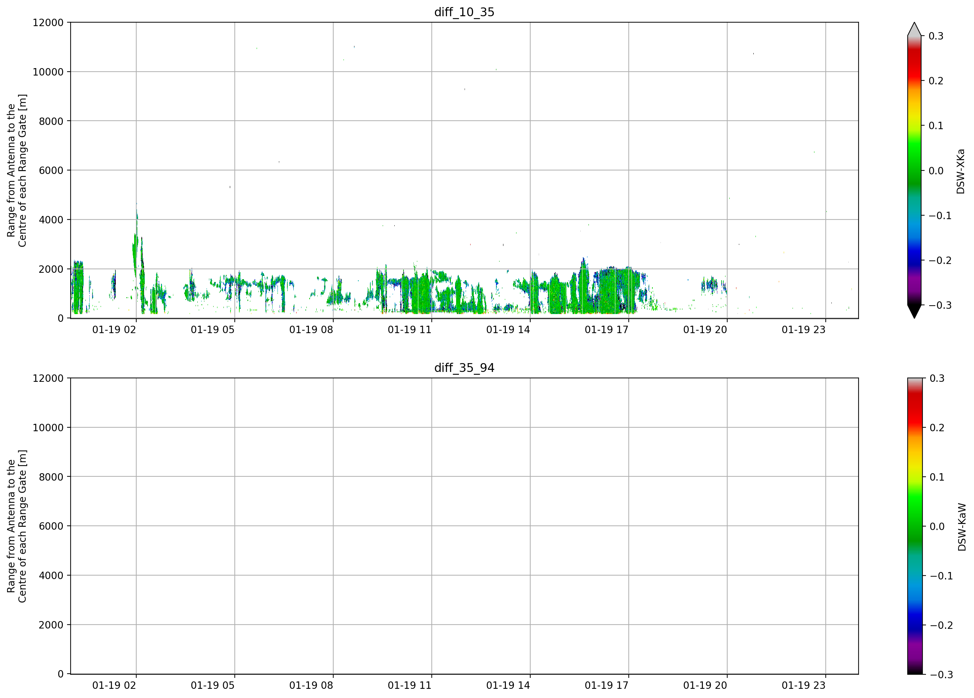
Task: Click the DSW-XKa colorbar gradient strip
Action: tap(914, 170)
